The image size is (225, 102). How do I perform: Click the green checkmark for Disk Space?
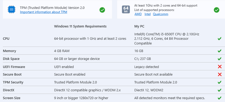point(219,59)
